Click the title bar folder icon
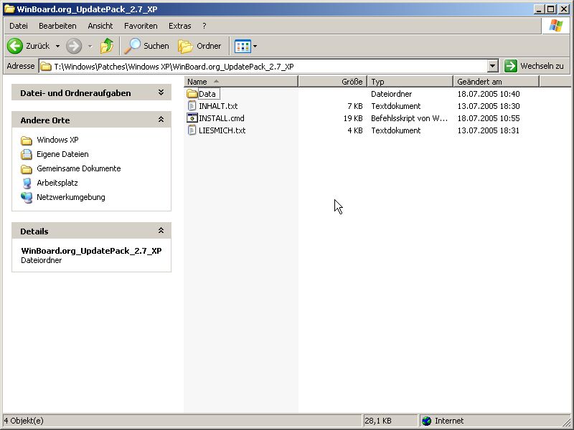574x430 pixels. (9, 9)
